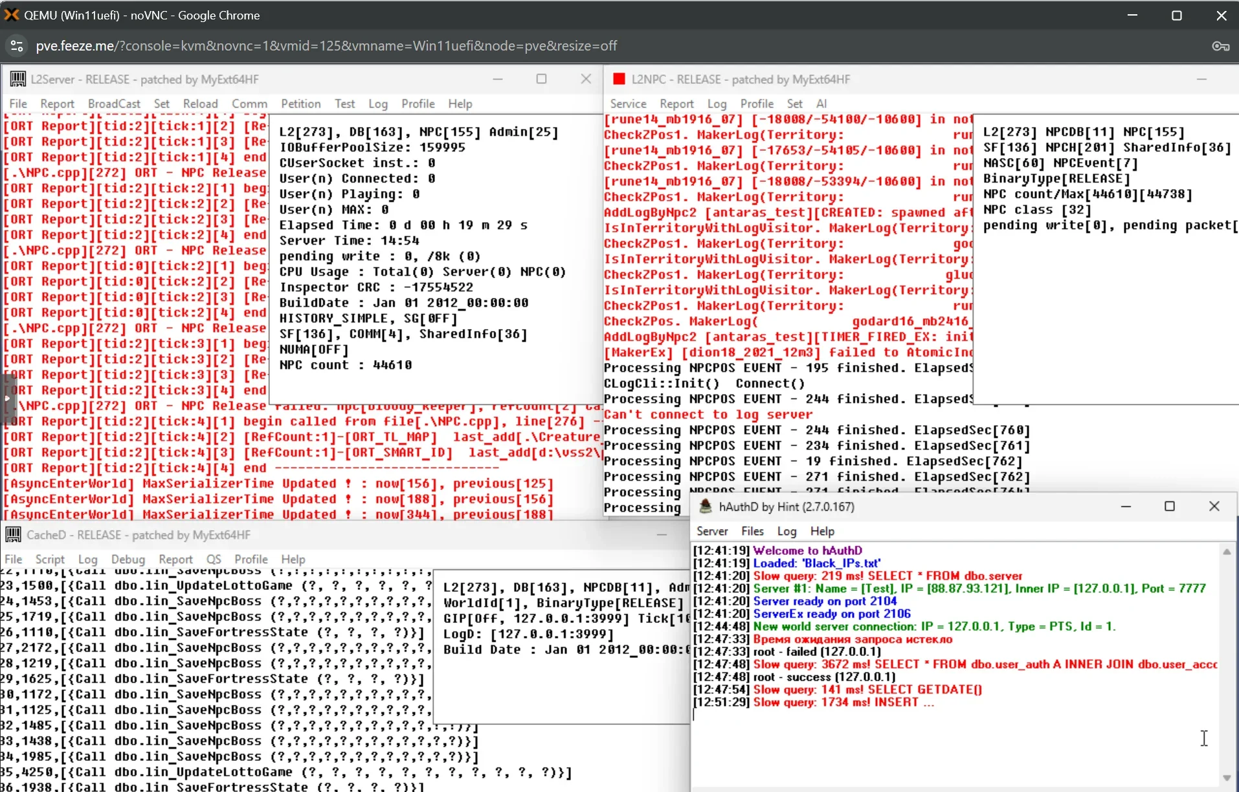Click 'Server Time: 14:54' status text
The image size is (1239, 792).
tap(350, 241)
